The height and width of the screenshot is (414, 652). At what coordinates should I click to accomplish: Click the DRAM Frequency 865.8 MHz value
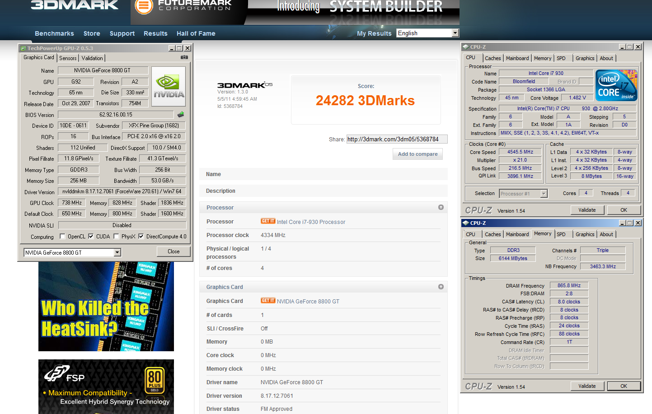tap(569, 285)
